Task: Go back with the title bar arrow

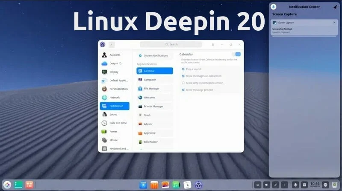Action: click(x=112, y=45)
